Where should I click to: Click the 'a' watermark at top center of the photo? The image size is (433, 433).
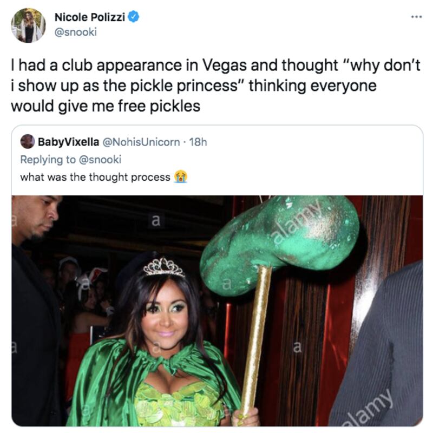pos(156,220)
